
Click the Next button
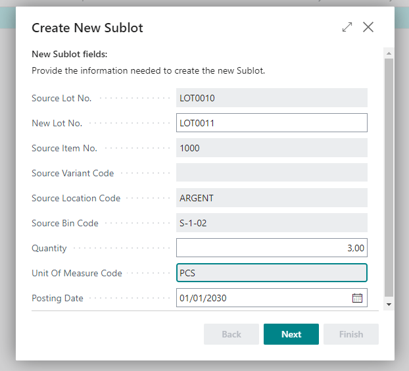tap(291, 334)
